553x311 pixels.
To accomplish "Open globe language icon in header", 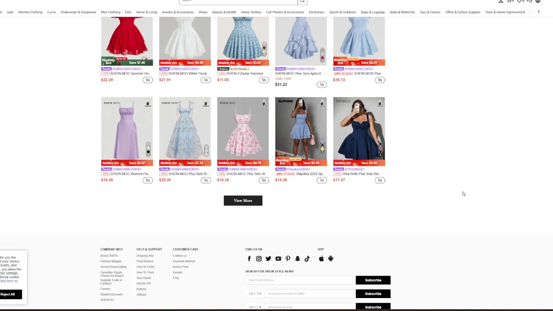I will [538, 1].
